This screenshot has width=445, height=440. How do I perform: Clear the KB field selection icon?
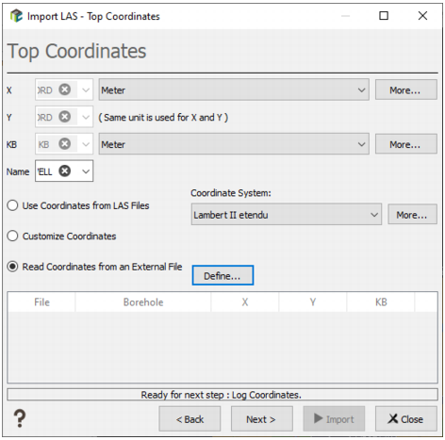[65, 144]
